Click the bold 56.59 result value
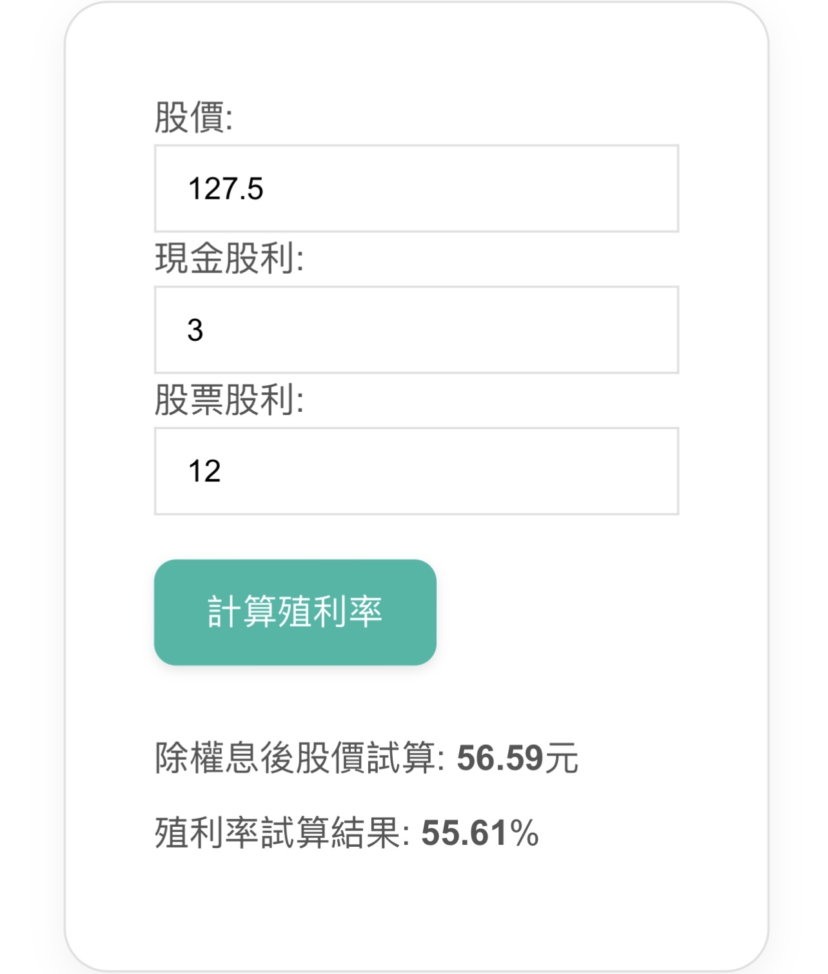Image resolution: width=828 pixels, height=974 pixels. 500,758
